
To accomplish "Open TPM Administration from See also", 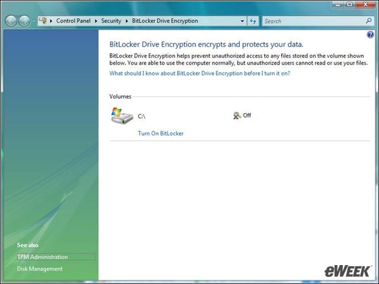I will (x=42, y=257).
